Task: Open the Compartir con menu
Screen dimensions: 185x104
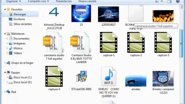Action: 38,1
